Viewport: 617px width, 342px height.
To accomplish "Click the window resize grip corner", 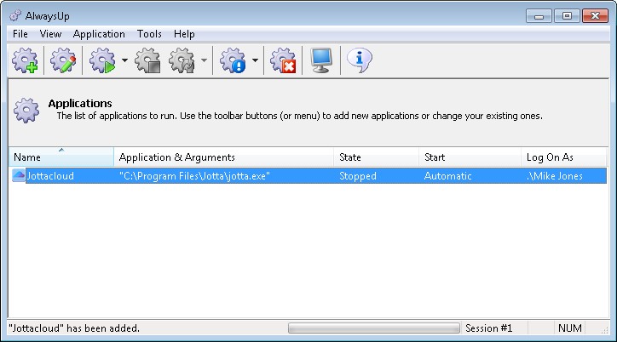I will (x=605, y=330).
